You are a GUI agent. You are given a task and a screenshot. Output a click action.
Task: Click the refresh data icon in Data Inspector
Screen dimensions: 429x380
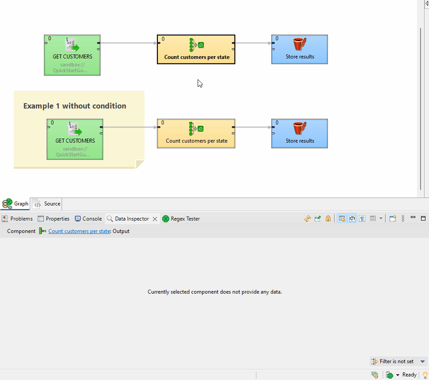(307, 219)
